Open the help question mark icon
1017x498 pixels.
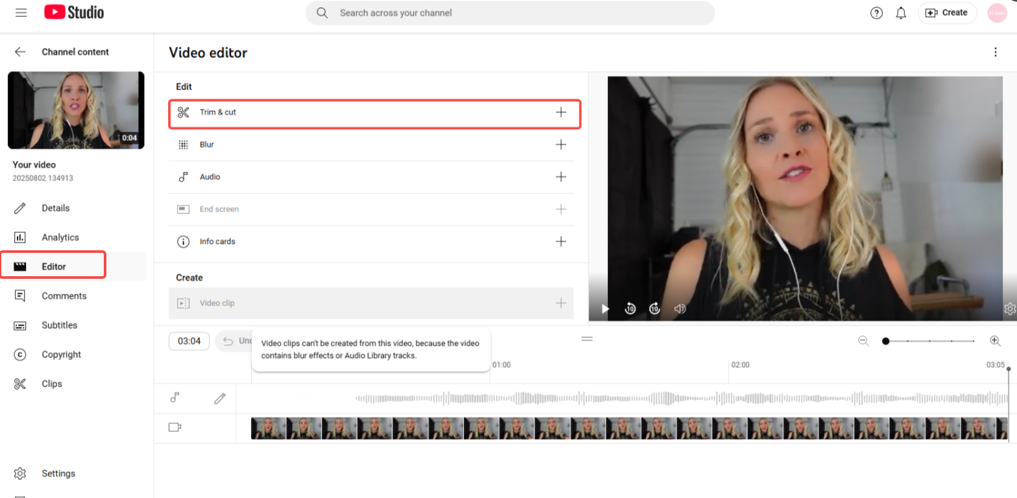tap(876, 13)
